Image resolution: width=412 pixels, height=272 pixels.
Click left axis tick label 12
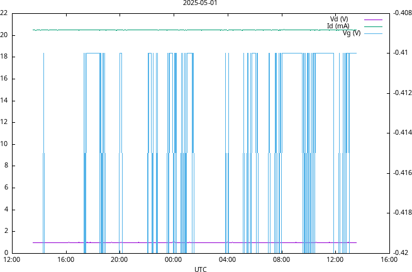3,122
